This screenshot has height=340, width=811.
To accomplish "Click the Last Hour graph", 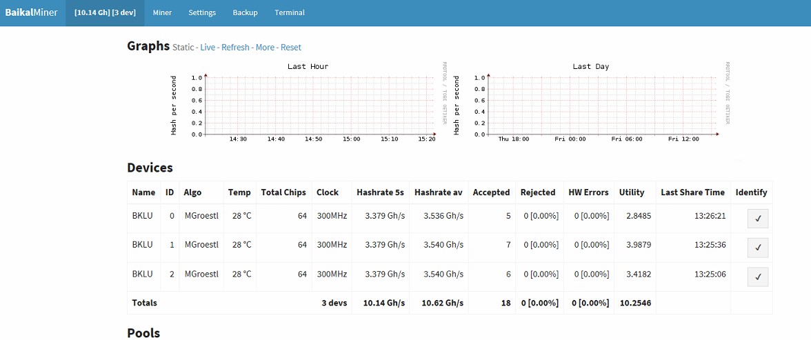I will click(x=308, y=103).
